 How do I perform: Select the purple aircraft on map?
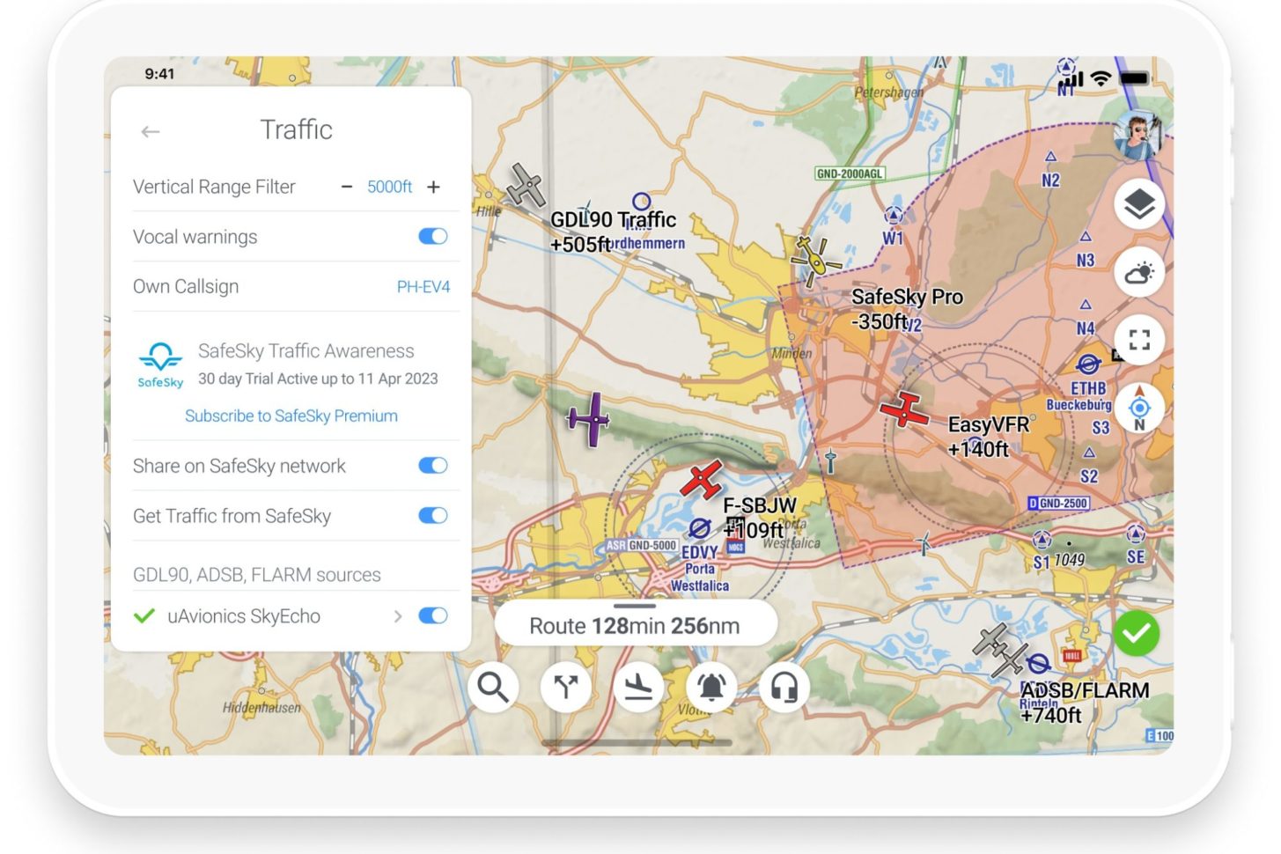point(589,419)
